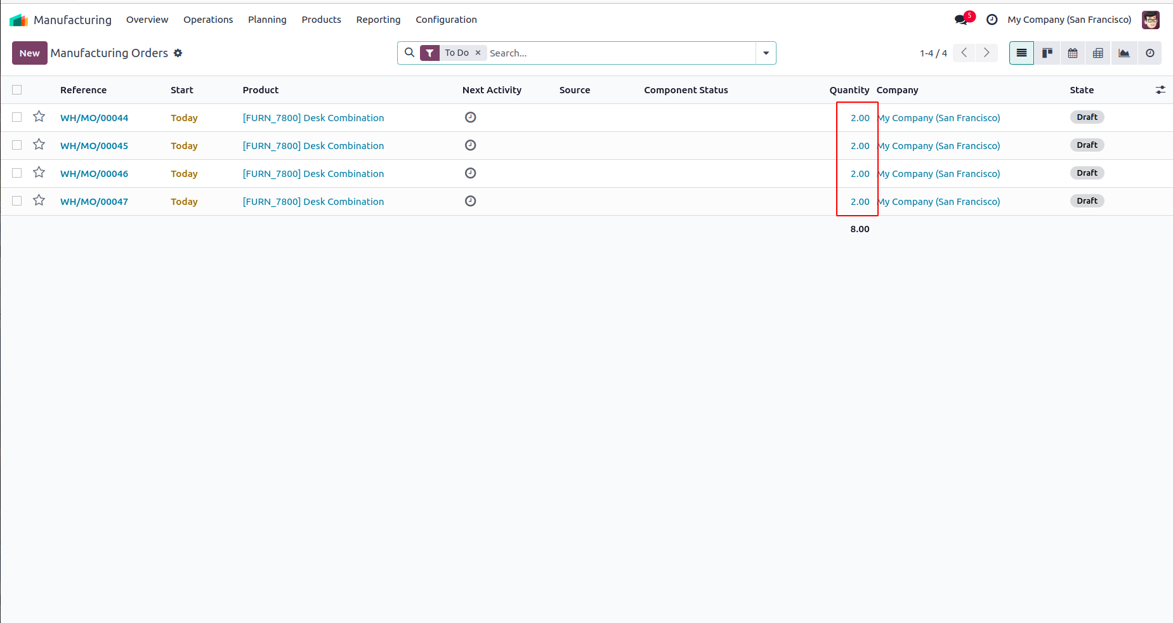The height and width of the screenshot is (623, 1173).
Task: Click the 1-4 / 4 pager counter
Action: 933,53
